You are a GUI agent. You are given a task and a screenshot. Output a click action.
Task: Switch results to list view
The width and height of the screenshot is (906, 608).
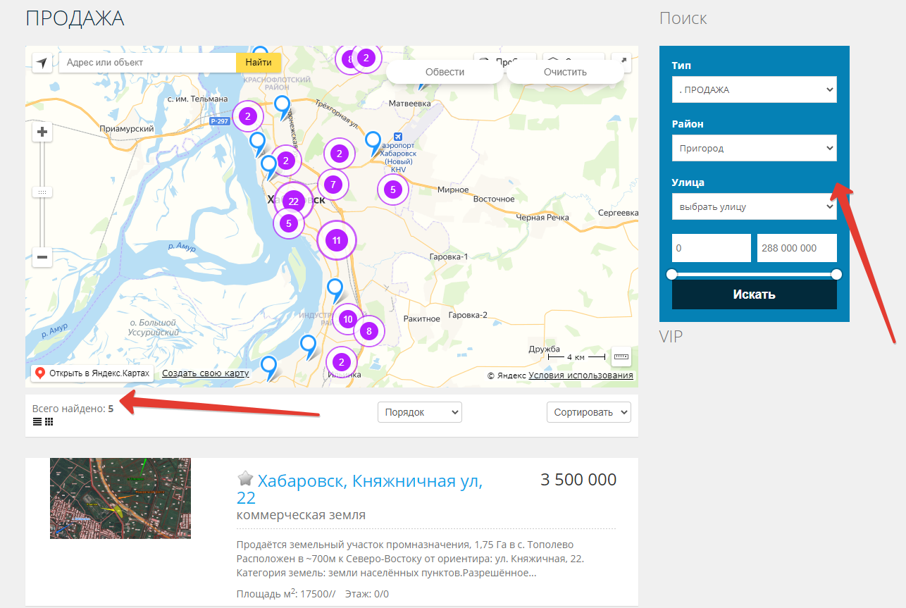37,422
